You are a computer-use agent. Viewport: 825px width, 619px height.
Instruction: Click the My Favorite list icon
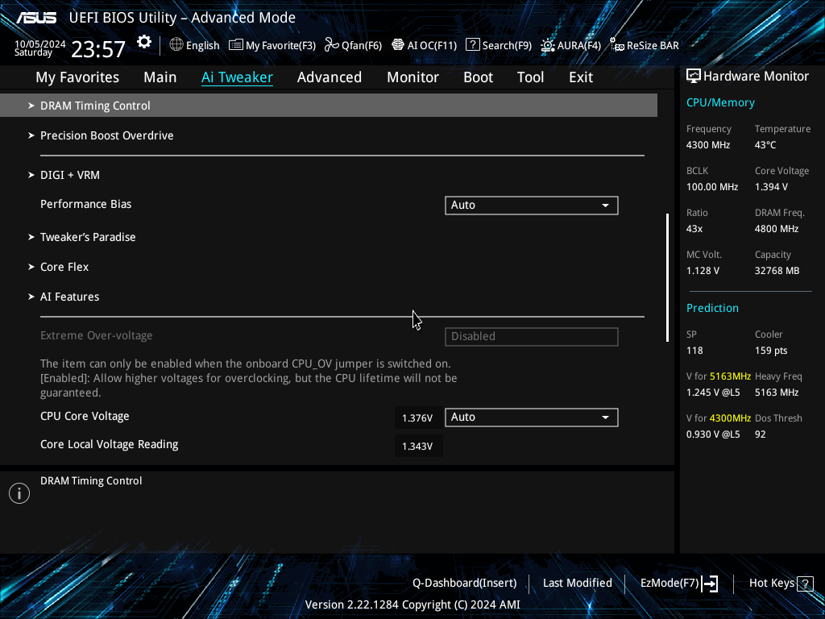(x=236, y=45)
